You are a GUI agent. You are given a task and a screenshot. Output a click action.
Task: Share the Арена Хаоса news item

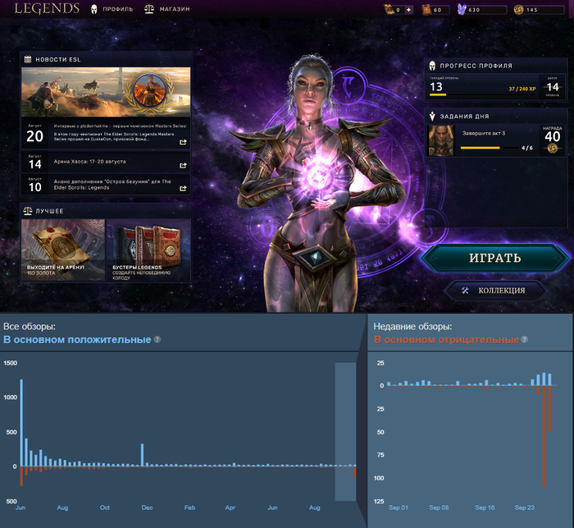[183, 163]
